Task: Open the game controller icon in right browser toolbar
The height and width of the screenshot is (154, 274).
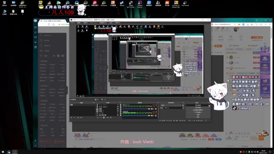Action: 239,24
